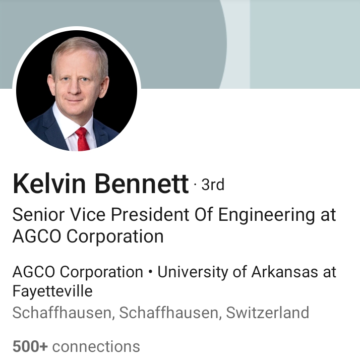Open the AGCO Corporation current company link

[x=78, y=272]
